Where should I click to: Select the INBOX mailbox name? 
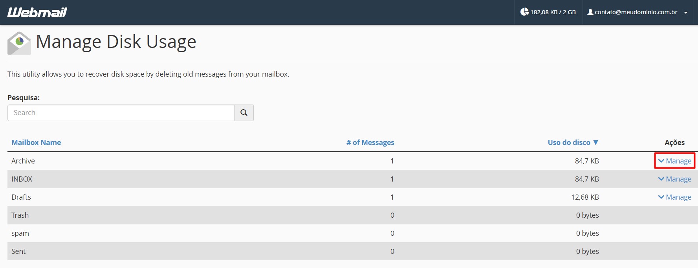[x=22, y=179]
